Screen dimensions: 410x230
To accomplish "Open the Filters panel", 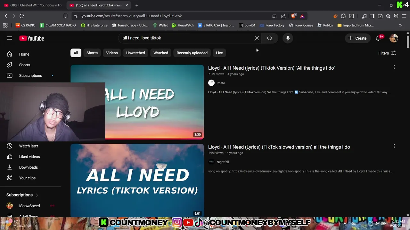I will pos(387,53).
